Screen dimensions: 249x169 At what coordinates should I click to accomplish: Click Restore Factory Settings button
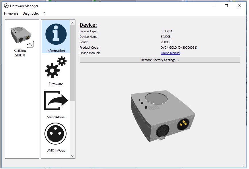pyautogui.click(x=160, y=60)
